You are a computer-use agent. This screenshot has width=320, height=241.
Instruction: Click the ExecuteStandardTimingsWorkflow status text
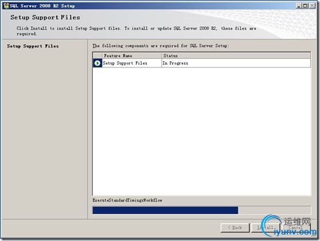pos(127,200)
